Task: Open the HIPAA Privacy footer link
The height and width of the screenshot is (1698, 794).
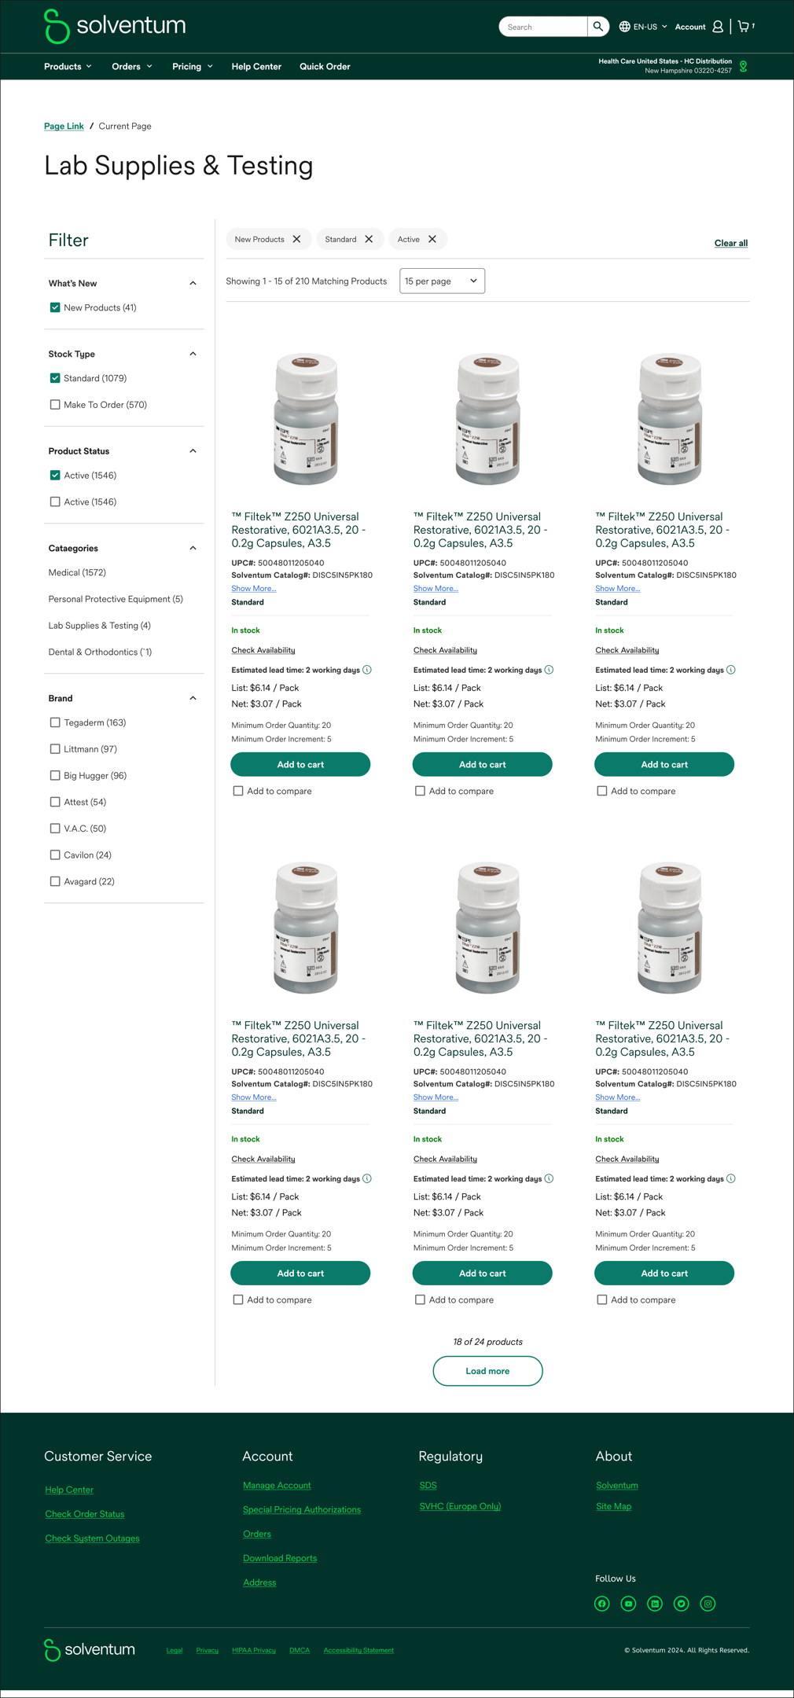Action: [x=254, y=1650]
